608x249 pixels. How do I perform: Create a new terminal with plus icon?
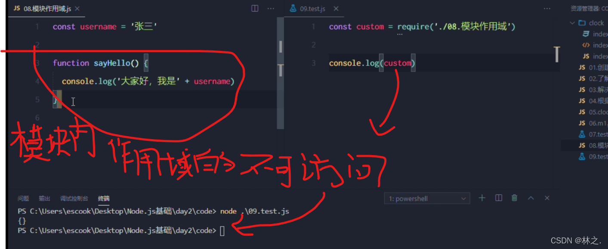tap(482, 198)
